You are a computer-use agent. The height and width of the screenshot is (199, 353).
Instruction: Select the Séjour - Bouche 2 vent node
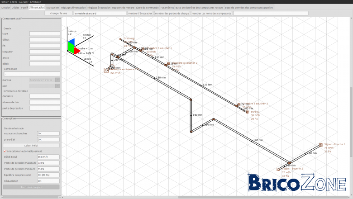pyautogui.click(x=278, y=169)
